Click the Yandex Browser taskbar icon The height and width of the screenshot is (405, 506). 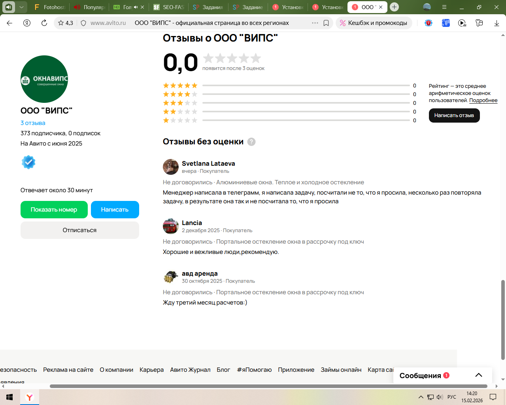click(x=30, y=397)
